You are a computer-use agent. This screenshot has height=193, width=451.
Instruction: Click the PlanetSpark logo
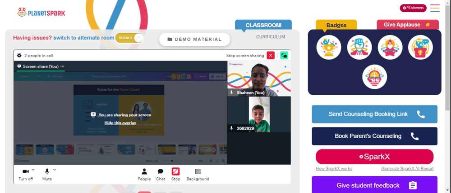[41, 12]
